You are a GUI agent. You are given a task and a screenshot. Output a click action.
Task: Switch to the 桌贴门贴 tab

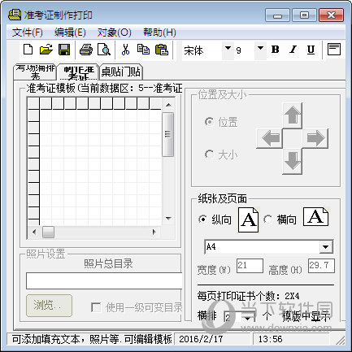click(121, 72)
